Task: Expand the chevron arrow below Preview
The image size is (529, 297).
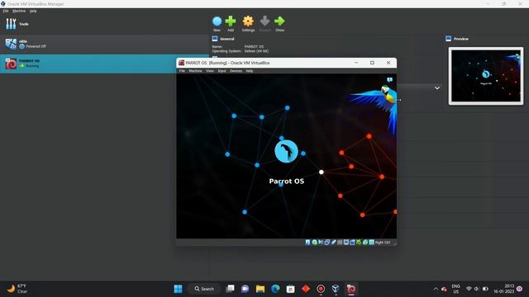Action: 437,88
